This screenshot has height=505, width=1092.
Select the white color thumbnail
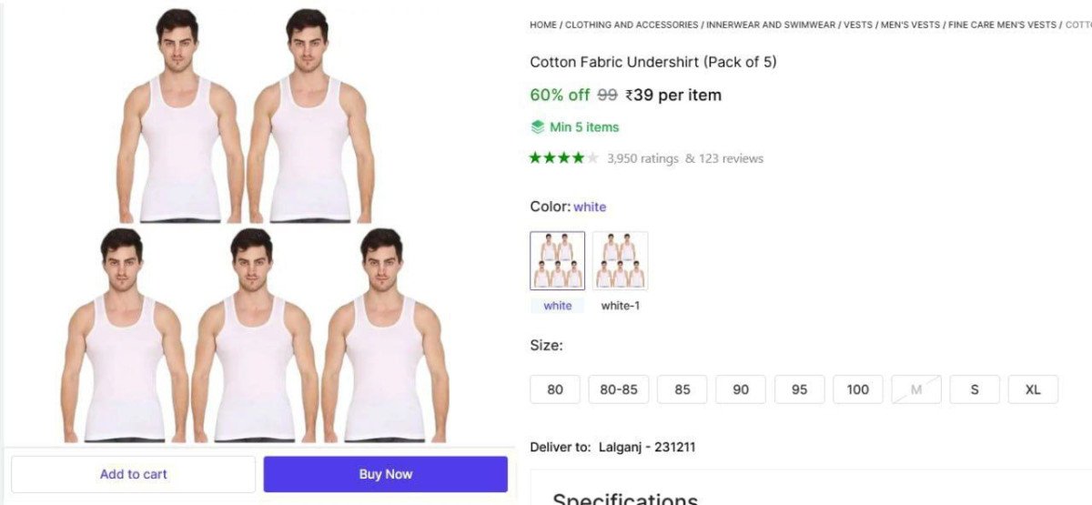pos(557,261)
